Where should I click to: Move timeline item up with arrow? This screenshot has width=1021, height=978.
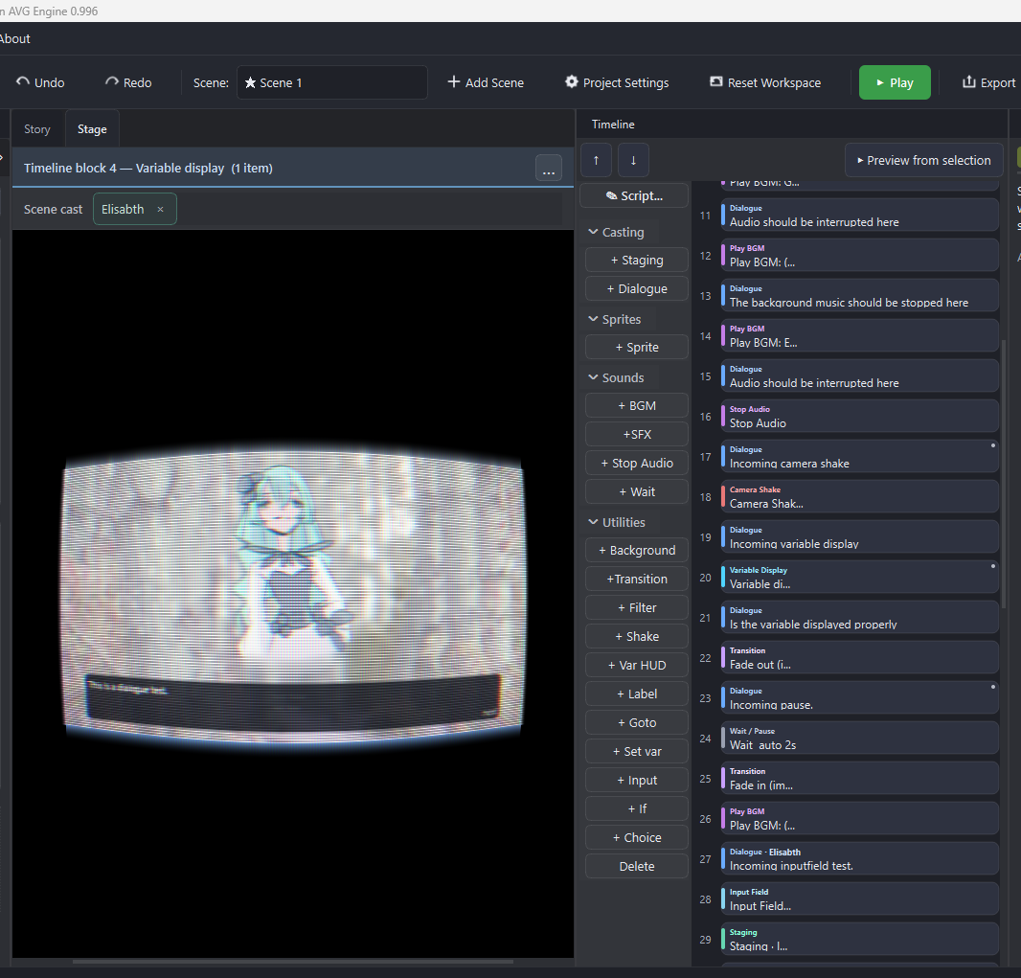click(596, 160)
